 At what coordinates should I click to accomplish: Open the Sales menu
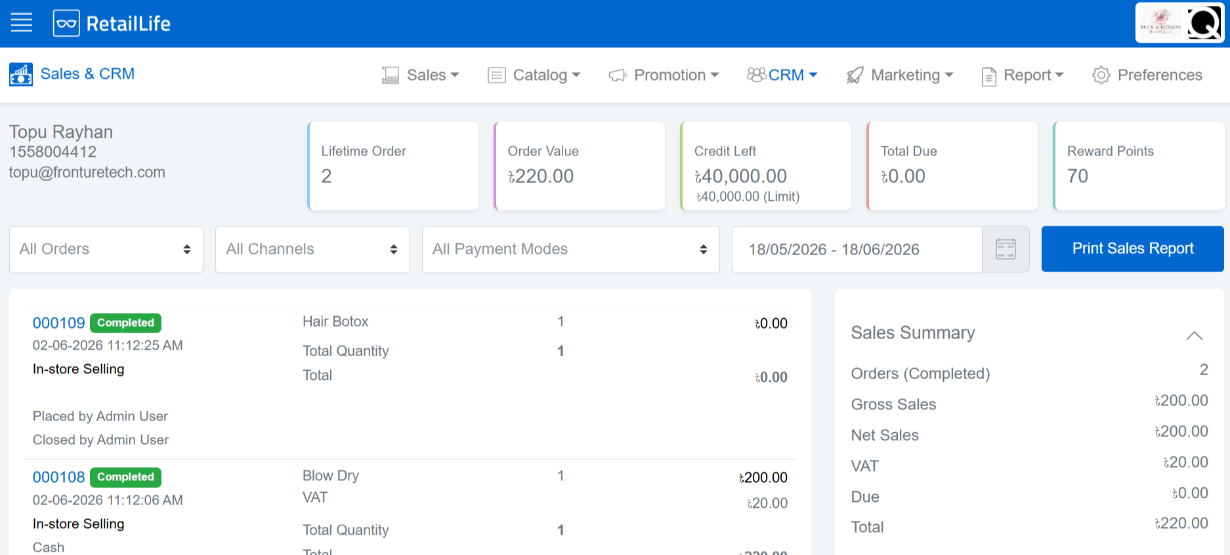(421, 75)
